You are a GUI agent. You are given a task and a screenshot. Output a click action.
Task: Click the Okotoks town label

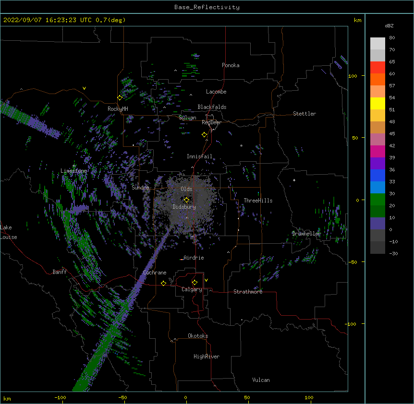coord(198,336)
